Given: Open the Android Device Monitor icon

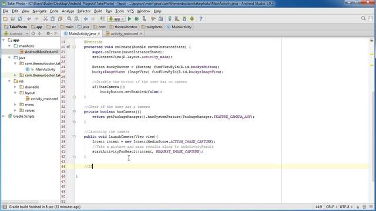Looking at the screenshot, I should 192,19.
